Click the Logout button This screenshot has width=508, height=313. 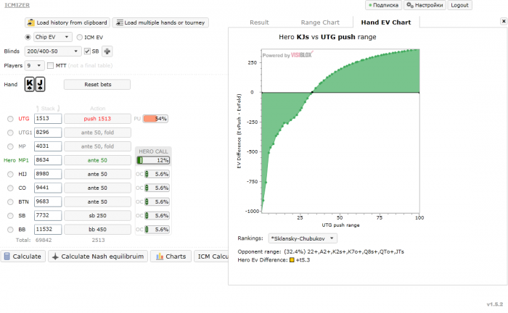point(459,5)
